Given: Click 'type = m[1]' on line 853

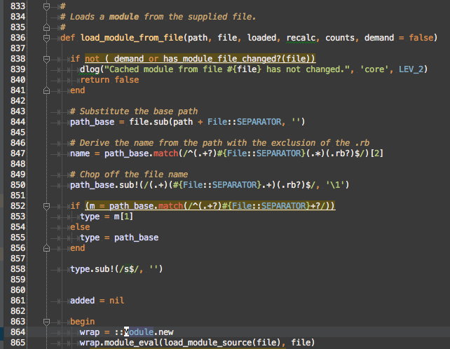Looking at the screenshot, I should (107, 217).
